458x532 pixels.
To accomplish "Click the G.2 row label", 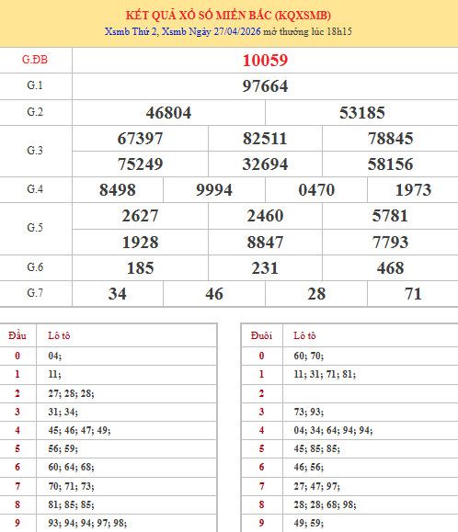I will (x=35, y=111).
